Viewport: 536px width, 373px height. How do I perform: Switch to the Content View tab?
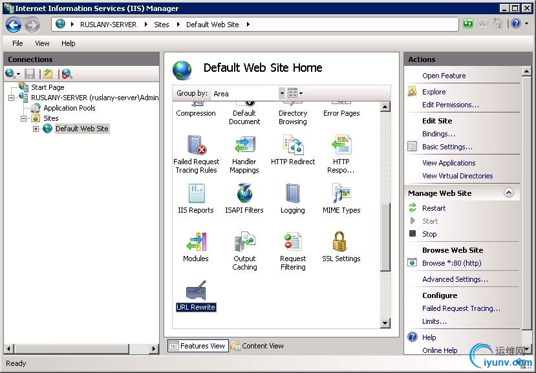pos(257,346)
